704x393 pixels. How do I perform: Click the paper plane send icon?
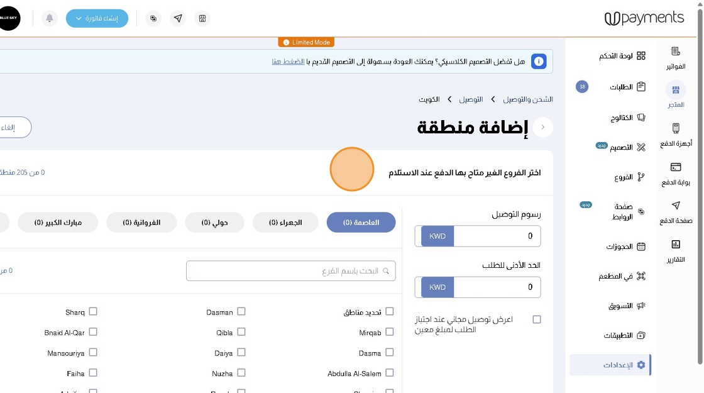tap(178, 18)
